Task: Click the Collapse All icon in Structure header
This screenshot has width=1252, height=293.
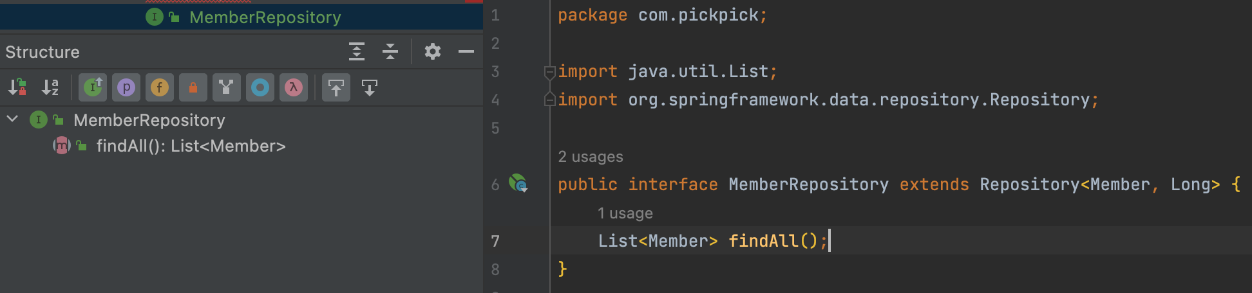Action: click(390, 51)
